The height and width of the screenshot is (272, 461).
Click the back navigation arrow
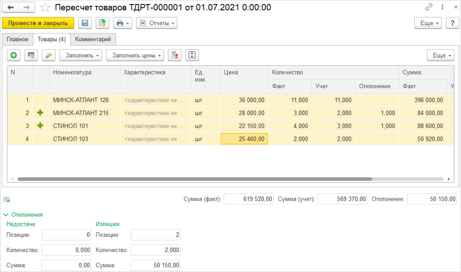tap(11, 7)
